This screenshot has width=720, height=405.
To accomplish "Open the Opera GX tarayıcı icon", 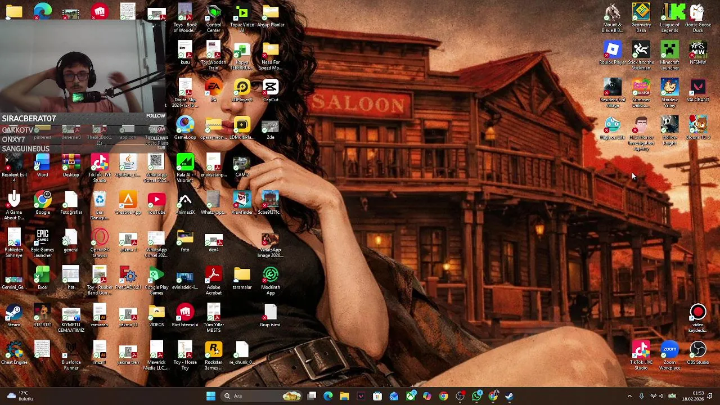I will coord(100,243).
